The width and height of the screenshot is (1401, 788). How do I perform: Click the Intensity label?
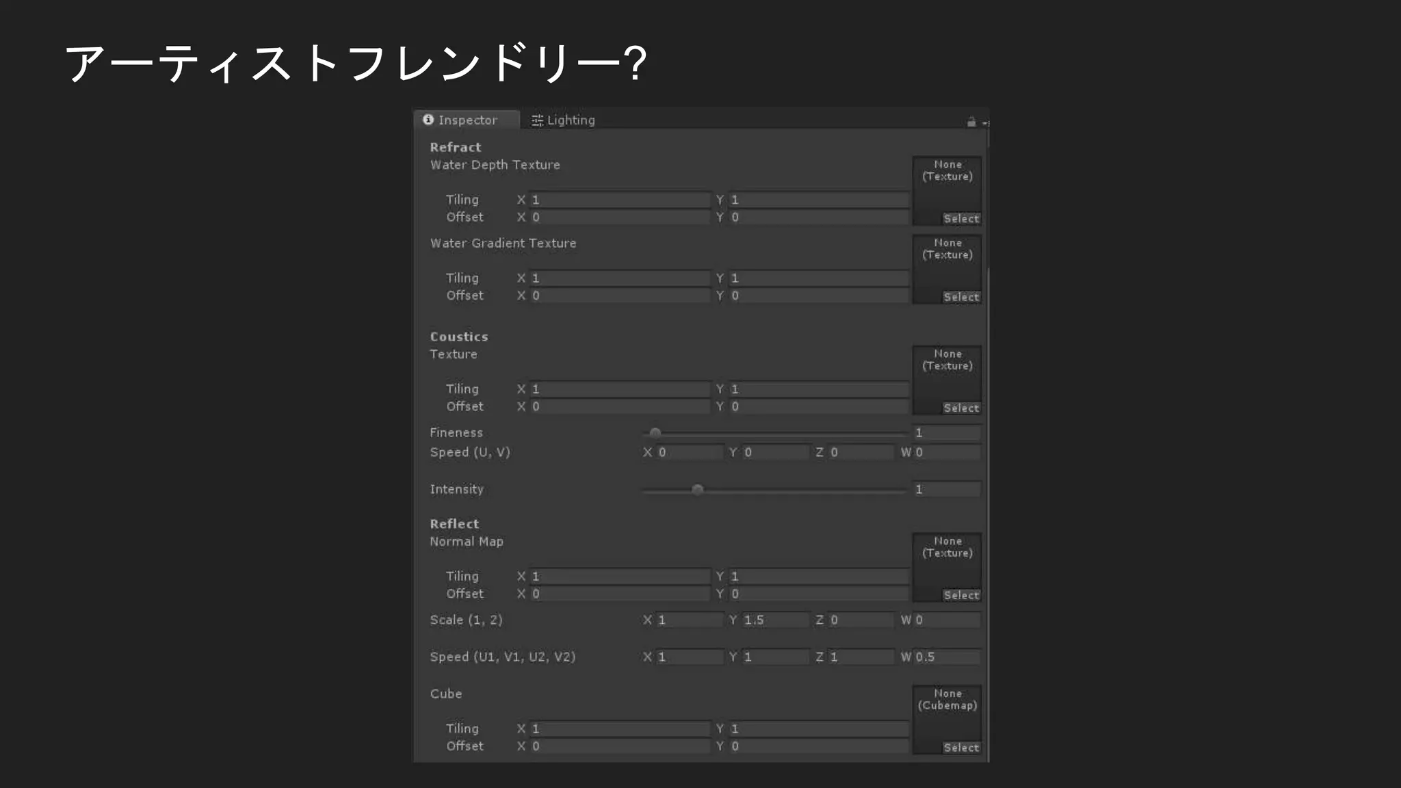pyautogui.click(x=456, y=489)
